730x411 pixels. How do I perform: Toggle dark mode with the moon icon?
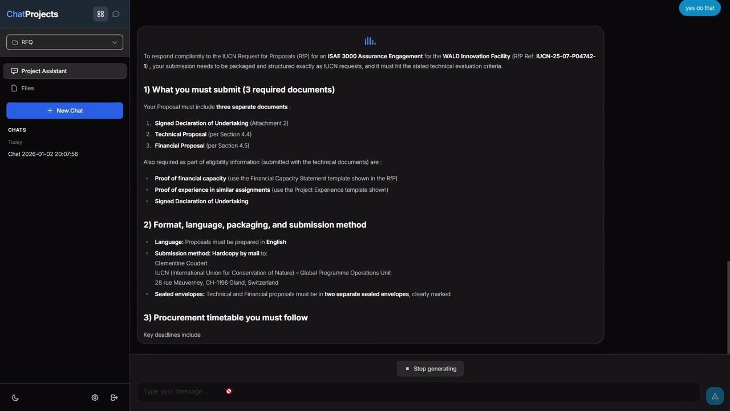click(15, 398)
